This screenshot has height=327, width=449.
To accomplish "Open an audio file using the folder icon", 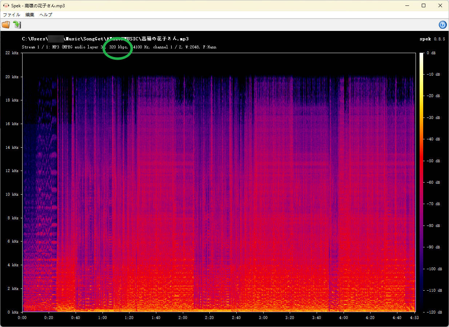I will pos(6,25).
